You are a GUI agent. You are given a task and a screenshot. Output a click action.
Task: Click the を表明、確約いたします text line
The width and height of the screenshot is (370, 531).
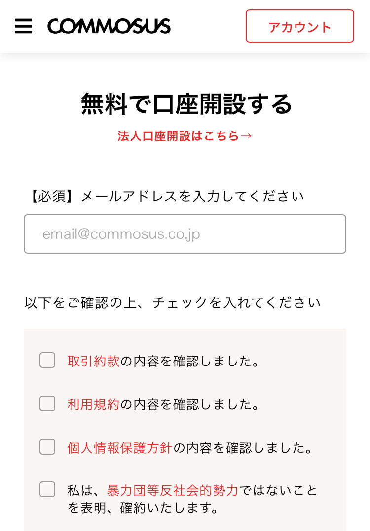click(143, 508)
